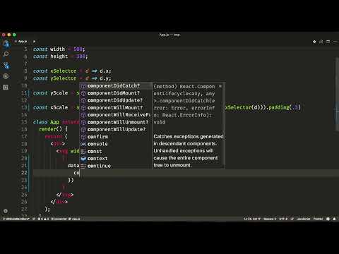Image resolution: width=339 pixels, height=254 pixels.
Task: Select componentWillReceiveProps suggestion
Action: point(116,115)
